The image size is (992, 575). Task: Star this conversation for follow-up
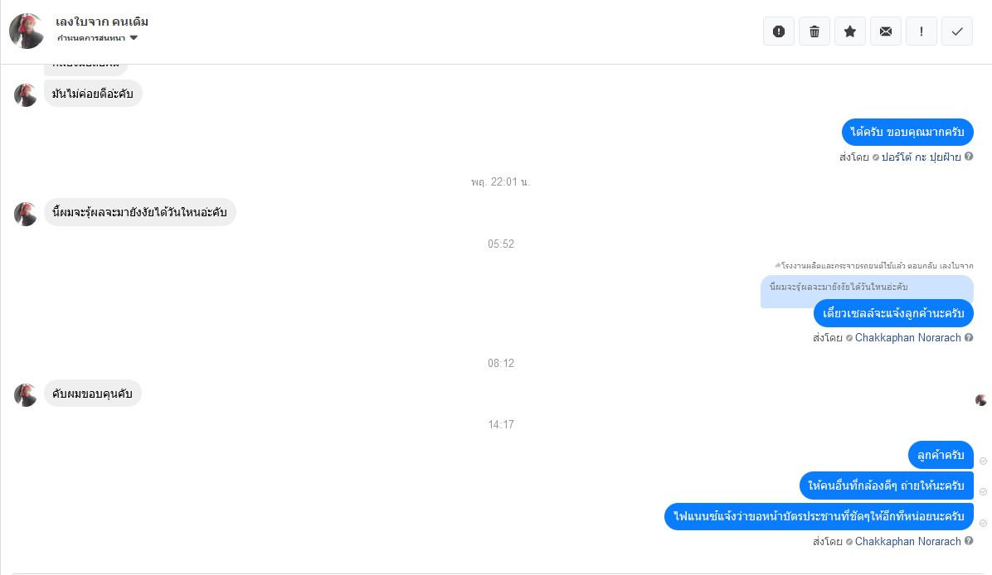point(849,31)
